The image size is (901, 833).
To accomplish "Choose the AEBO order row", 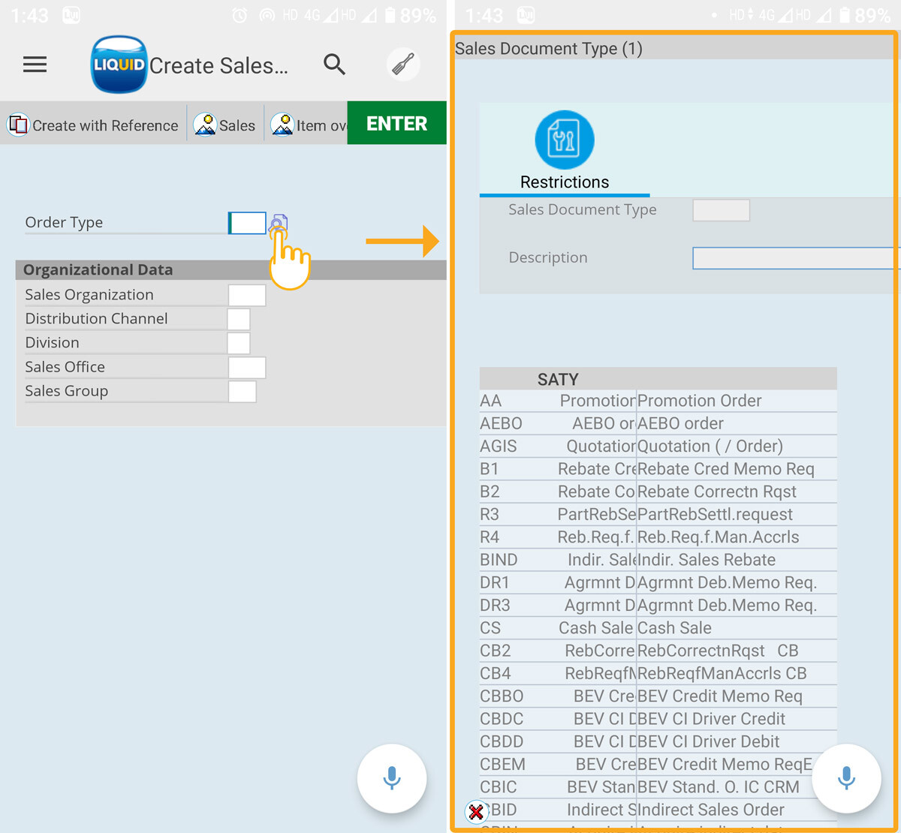I will coord(657,423).
